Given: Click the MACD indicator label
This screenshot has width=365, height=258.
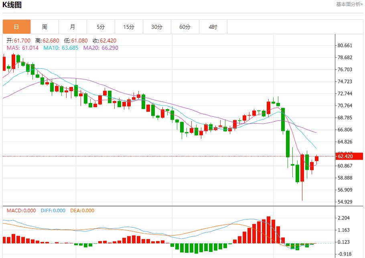Looking at the screenshot, I should 19,210.
